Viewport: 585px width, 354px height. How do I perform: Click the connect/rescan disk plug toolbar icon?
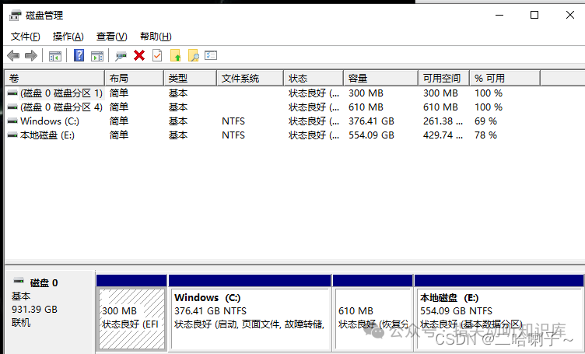pos(121,56)
